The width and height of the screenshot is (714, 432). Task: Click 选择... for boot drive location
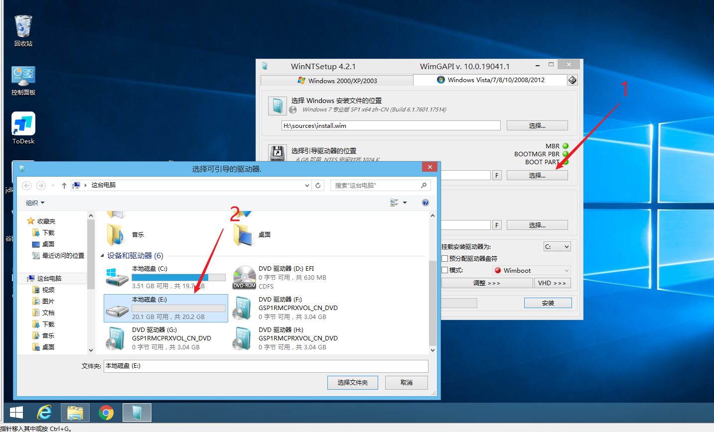(537, 175)
